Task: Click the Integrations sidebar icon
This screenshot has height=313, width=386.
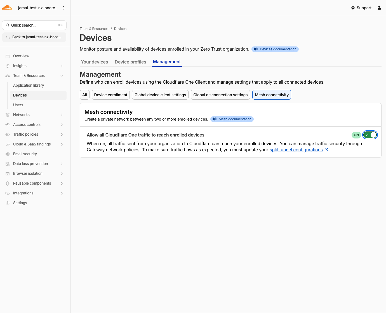Action: pyautogui.click(x=8, y=193)
